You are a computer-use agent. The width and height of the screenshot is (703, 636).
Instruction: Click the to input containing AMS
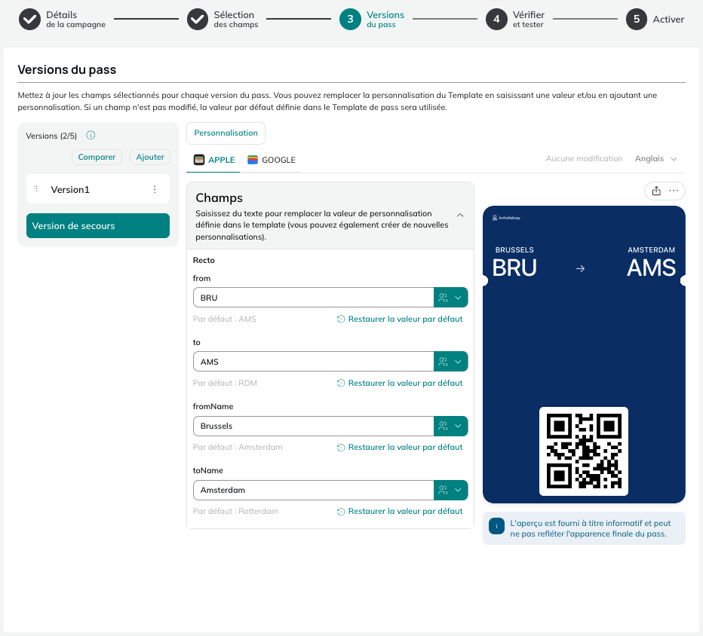point(313,362)
